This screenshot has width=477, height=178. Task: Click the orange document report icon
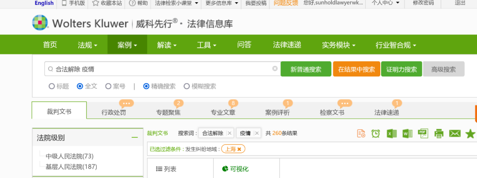coord(361,133)
